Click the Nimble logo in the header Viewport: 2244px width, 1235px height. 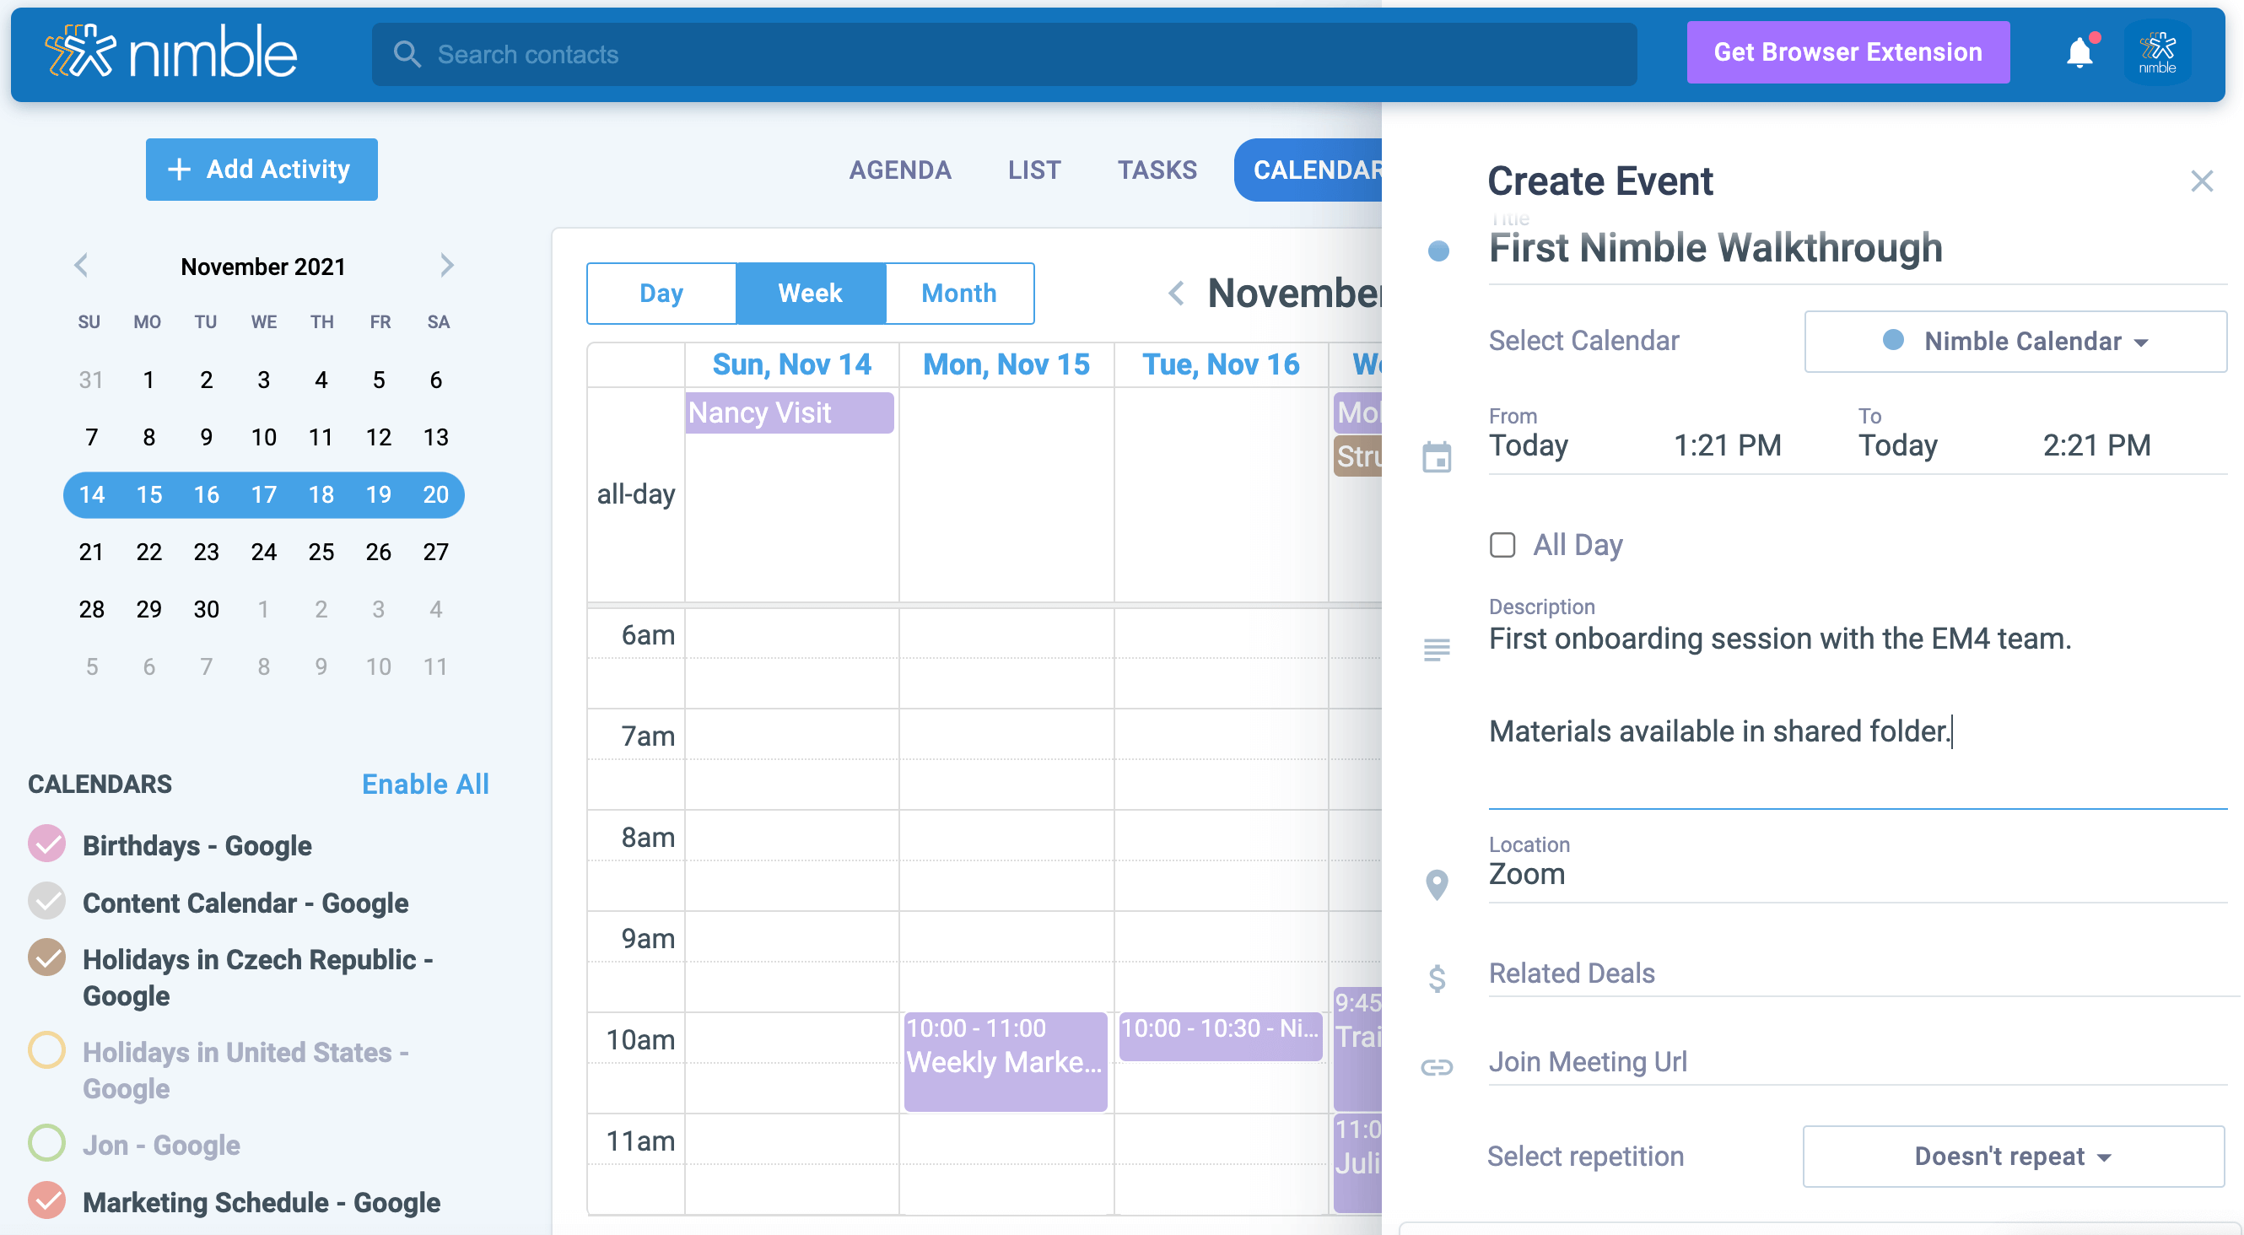click(170, 52)
